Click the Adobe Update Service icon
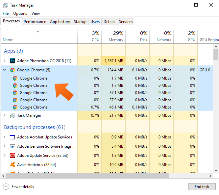 click(x=12, y=156)
